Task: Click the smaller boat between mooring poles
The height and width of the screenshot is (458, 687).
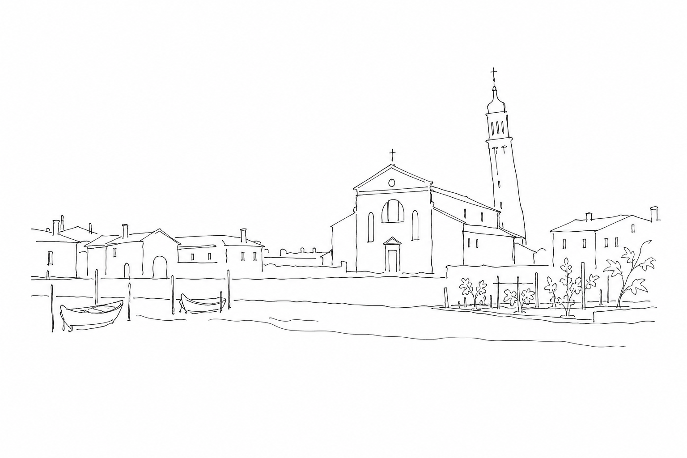Action: pyautogui.click(x=203, y=303)
